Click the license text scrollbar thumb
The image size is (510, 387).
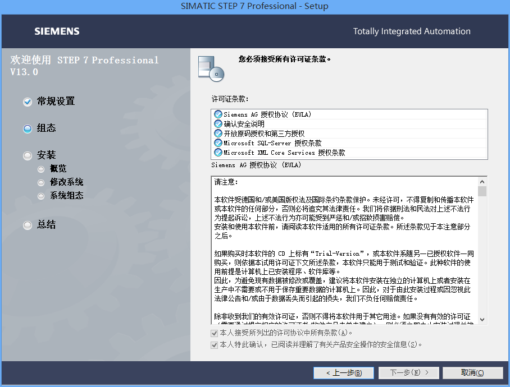482,191
